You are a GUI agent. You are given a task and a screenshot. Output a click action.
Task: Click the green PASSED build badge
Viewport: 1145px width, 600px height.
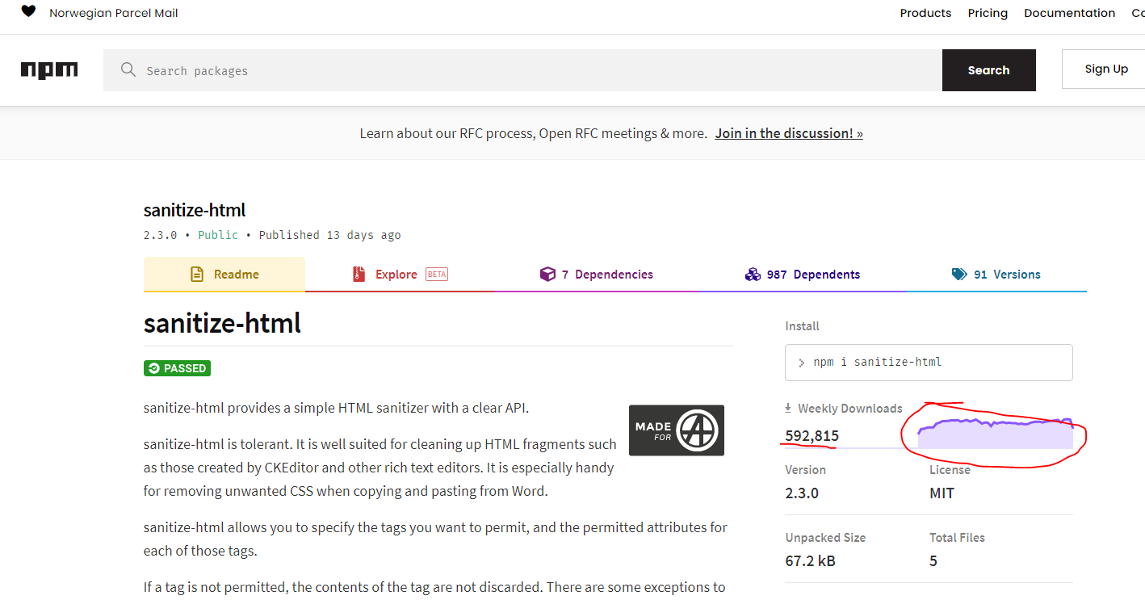tap(177, 368)
